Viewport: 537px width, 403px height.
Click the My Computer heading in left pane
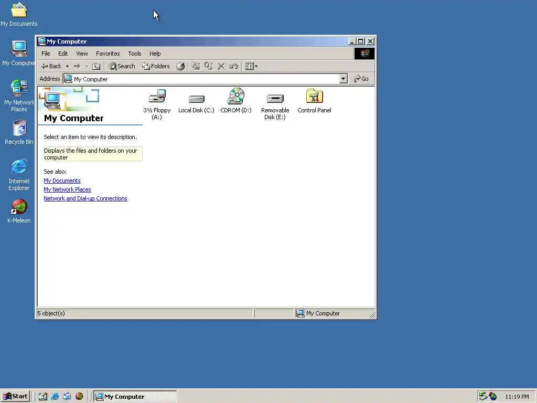pos(73,118)
